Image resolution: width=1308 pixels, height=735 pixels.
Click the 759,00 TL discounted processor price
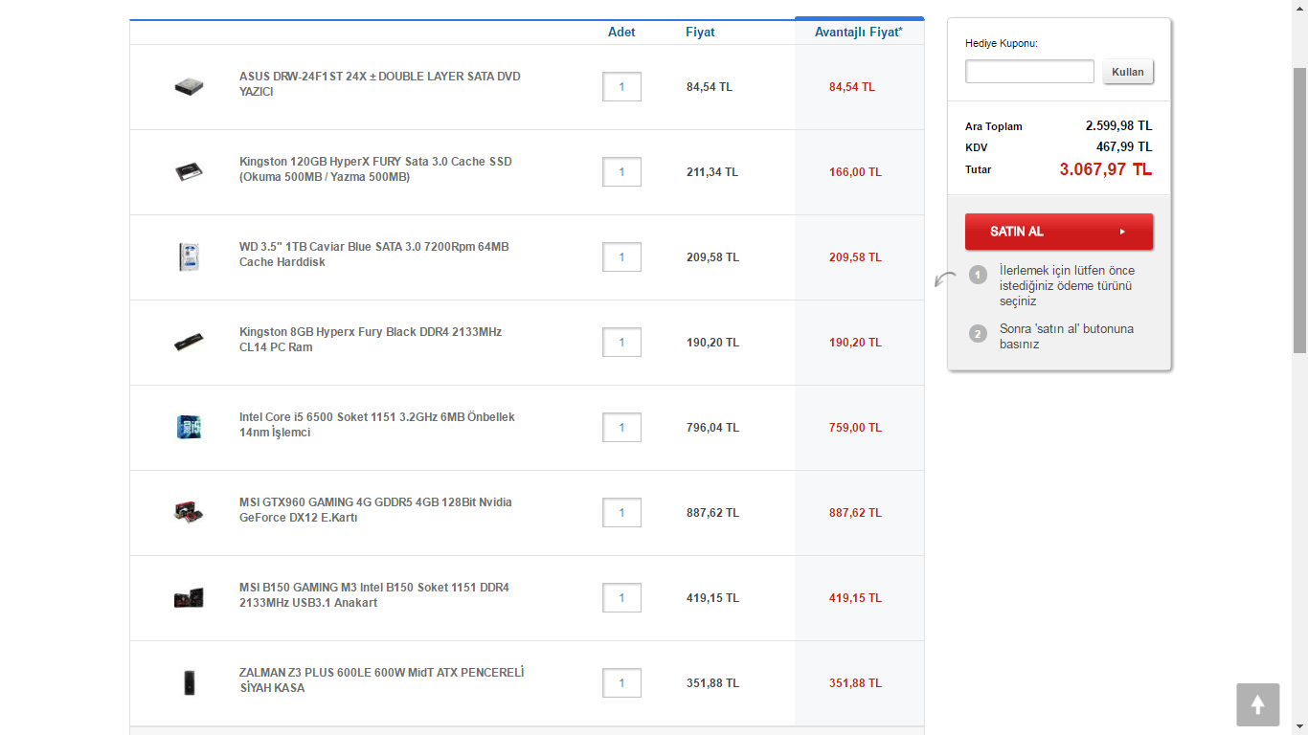855,428
